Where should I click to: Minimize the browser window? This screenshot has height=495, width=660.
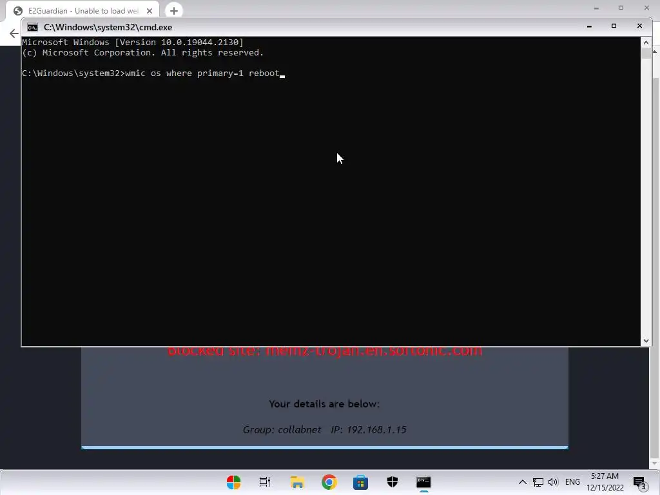click(596, 8)
